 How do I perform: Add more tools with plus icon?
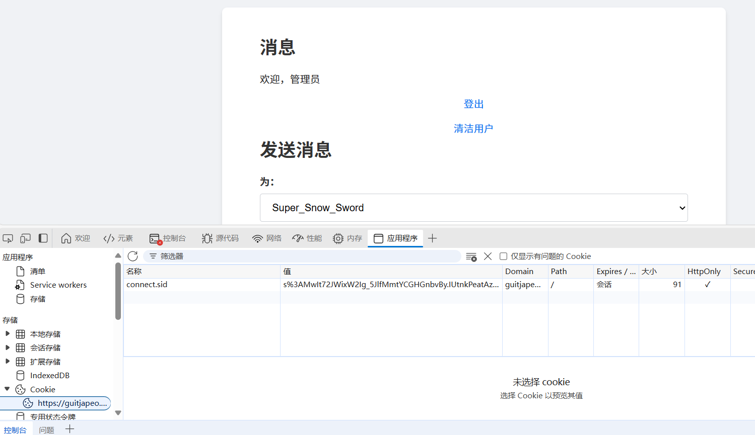(432, 238)
